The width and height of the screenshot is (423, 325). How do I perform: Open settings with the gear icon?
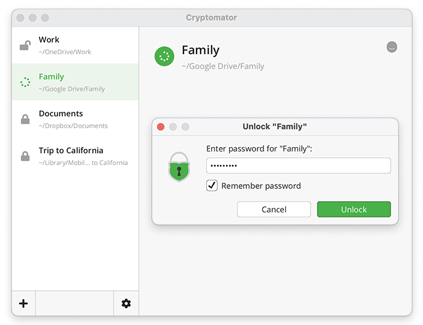pos(126,303)
